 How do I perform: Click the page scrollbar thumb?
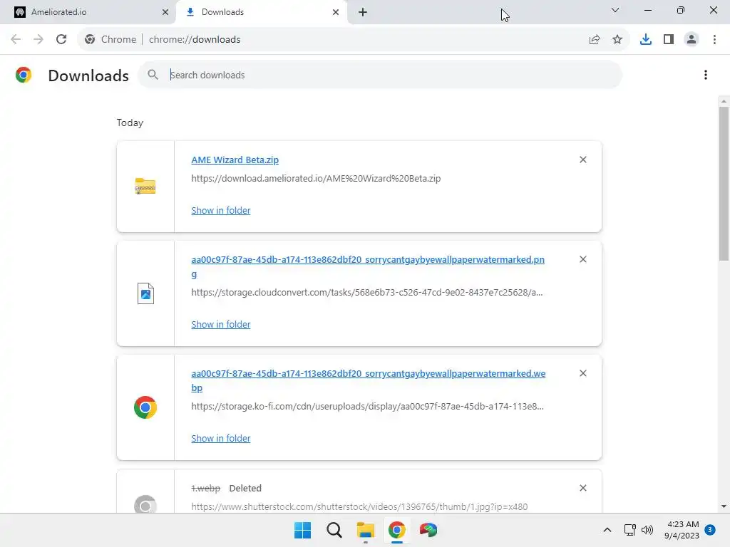724,184
